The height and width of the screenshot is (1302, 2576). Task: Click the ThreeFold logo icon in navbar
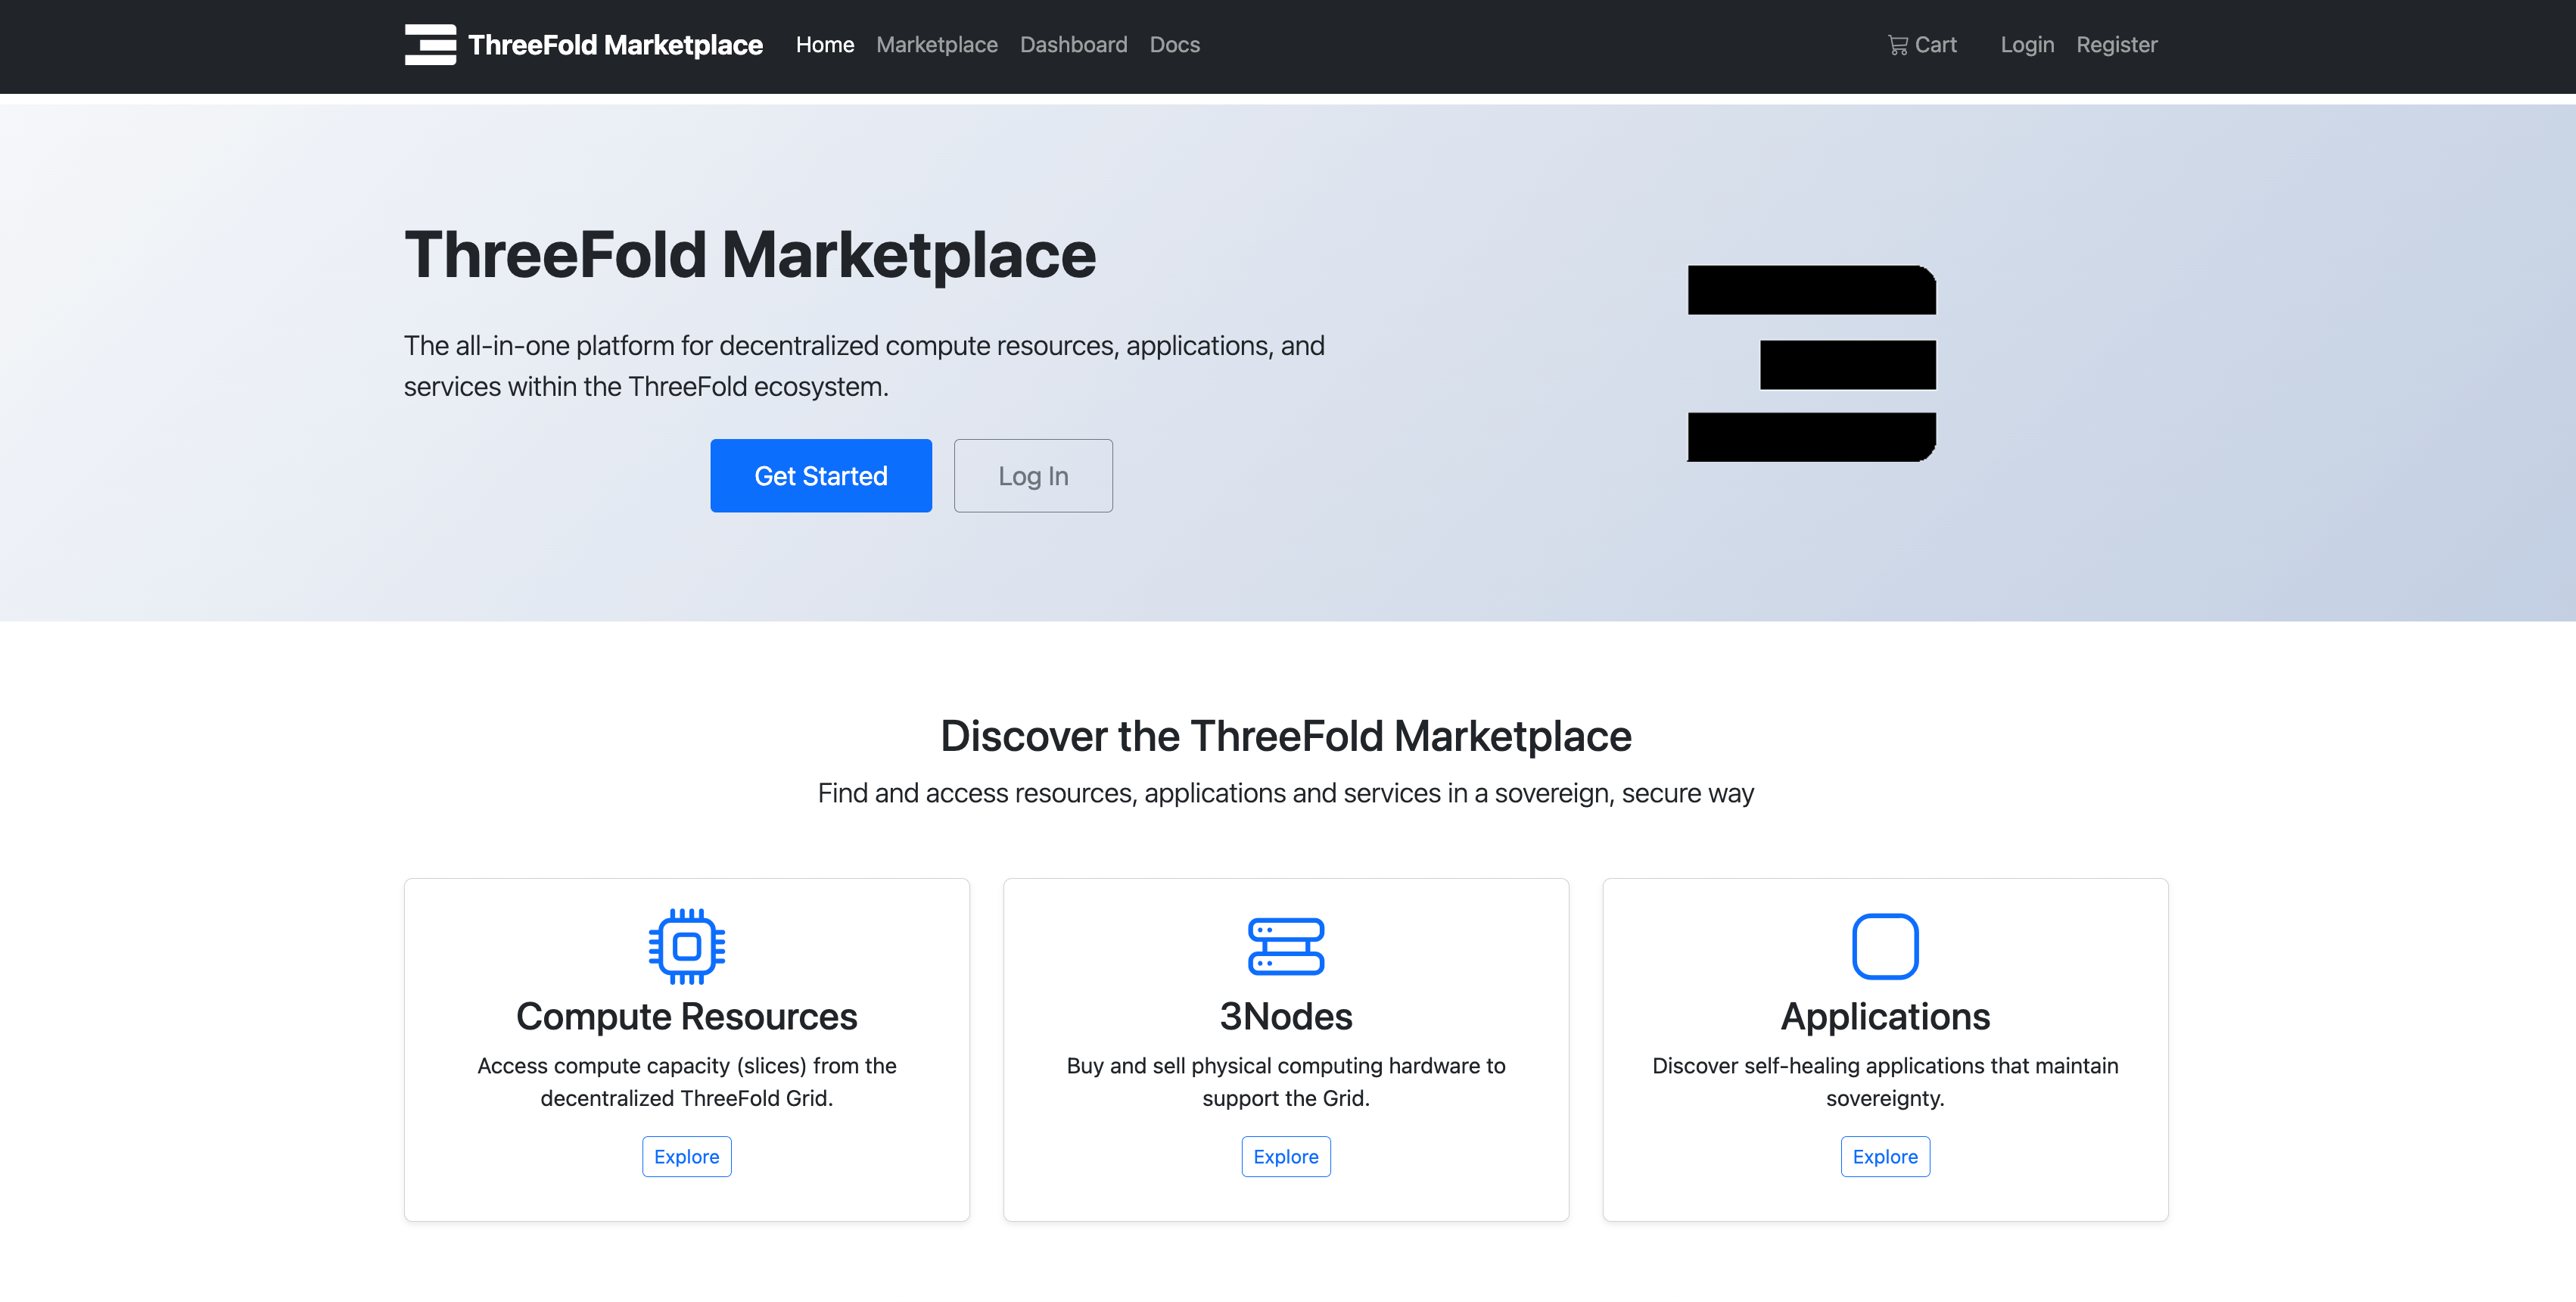[430, 45]
